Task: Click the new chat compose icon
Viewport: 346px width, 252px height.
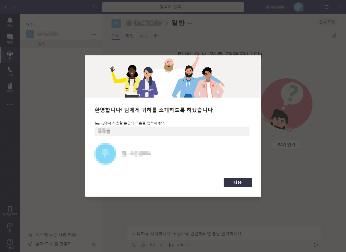Action: tap(94, 7)
